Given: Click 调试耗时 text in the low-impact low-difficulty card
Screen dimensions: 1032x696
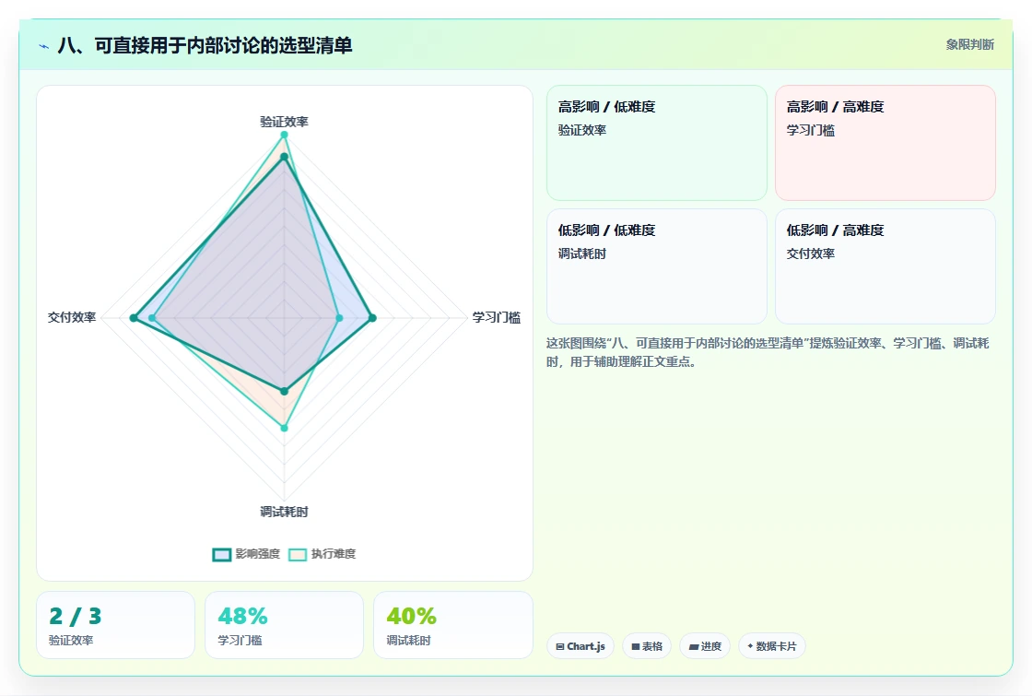Looking at the screenshot, I should coord(582,254).
